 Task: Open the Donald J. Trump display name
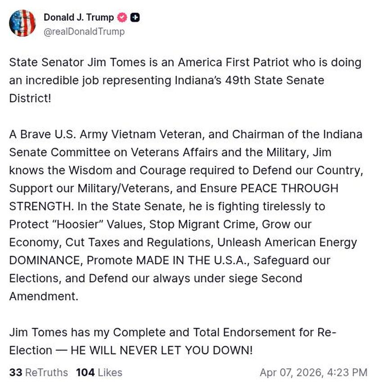tap(78, 18)
